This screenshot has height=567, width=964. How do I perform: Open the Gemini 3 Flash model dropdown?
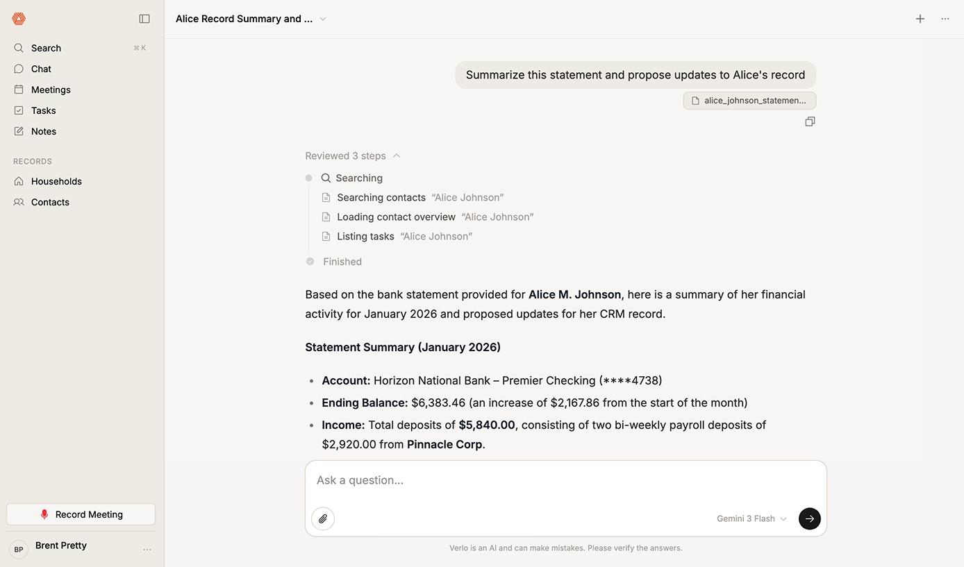coord(751,518)
